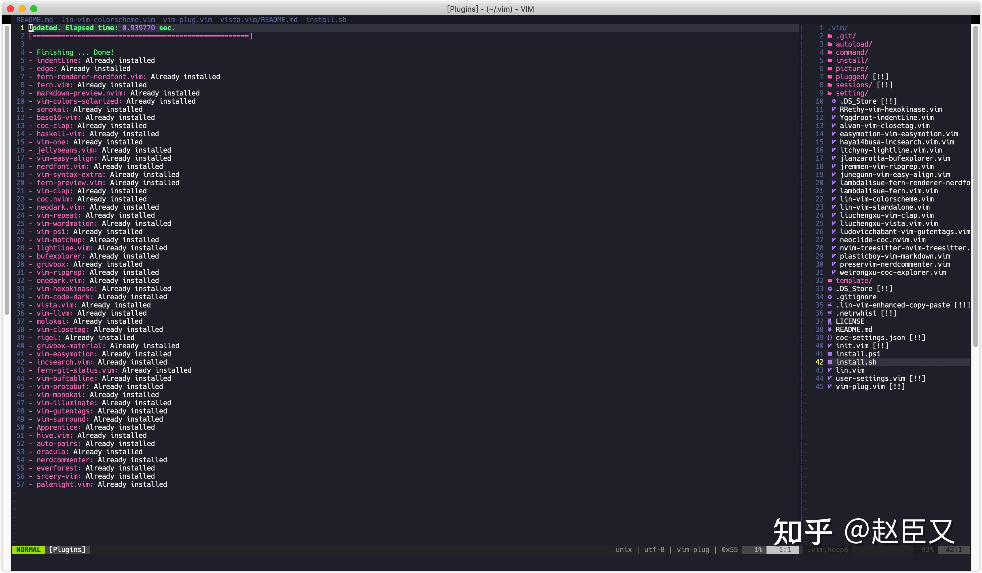Open user-settings.vim in the file tree
The width and height of the screenshot is (982, 573).
click(870, 379)
